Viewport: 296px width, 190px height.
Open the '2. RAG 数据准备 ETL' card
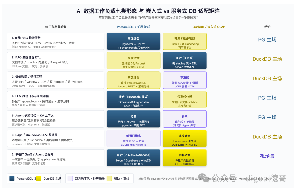(55, 61)
